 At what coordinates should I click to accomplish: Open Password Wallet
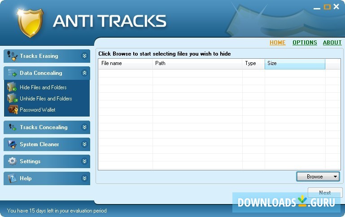click(37, 110)
